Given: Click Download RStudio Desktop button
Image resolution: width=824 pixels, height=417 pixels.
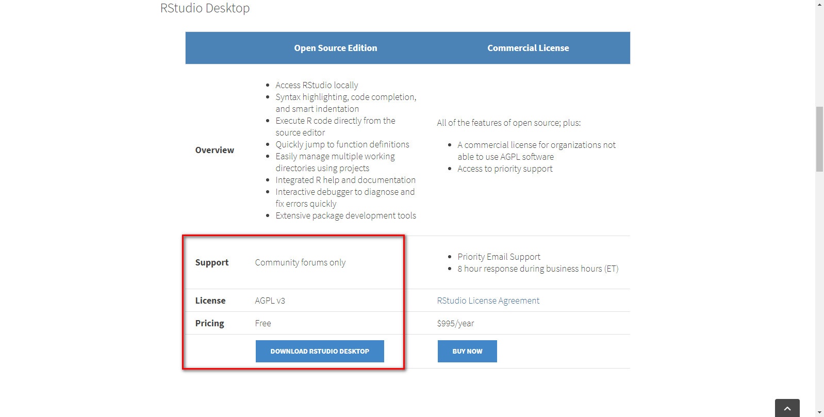Looking at the screenshot, I should click(320, 351).
